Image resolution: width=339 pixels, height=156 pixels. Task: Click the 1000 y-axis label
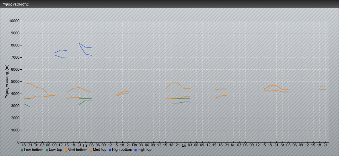(15, 130)
